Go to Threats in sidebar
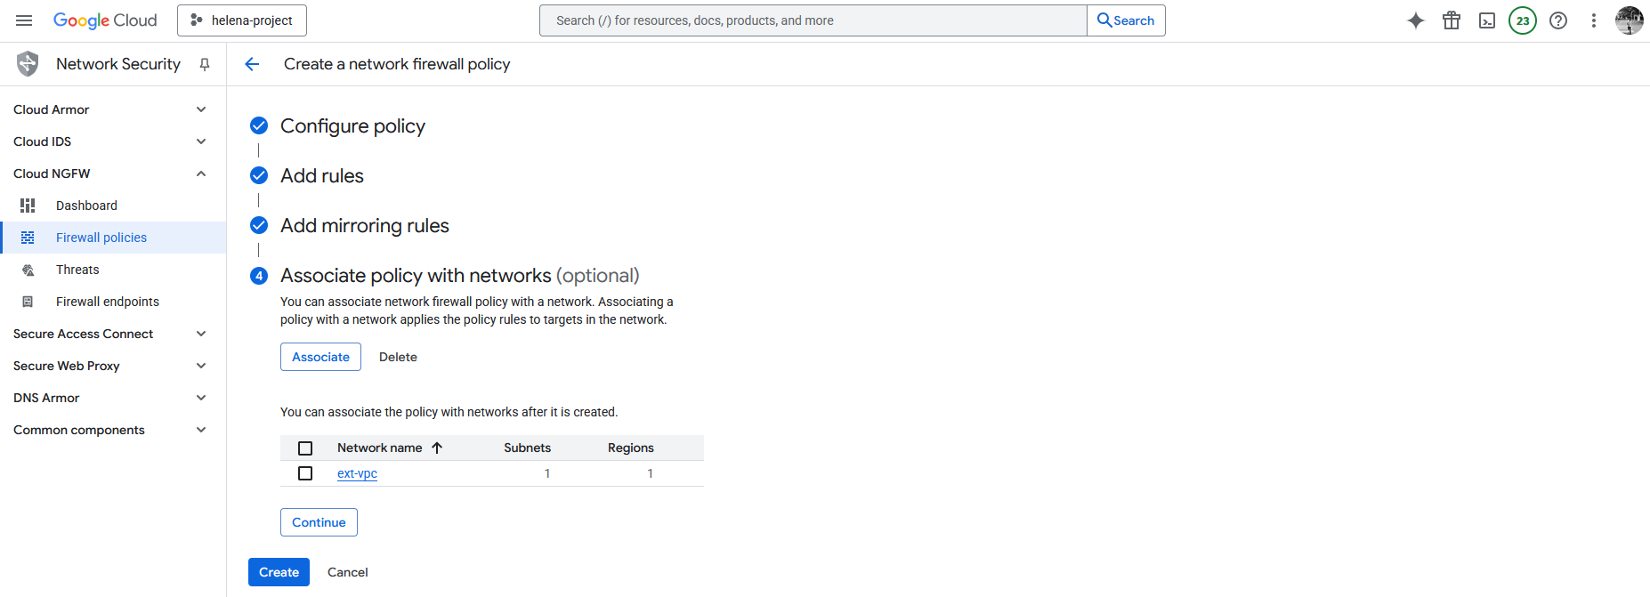 pyautogui.click(x=77, y=270)
